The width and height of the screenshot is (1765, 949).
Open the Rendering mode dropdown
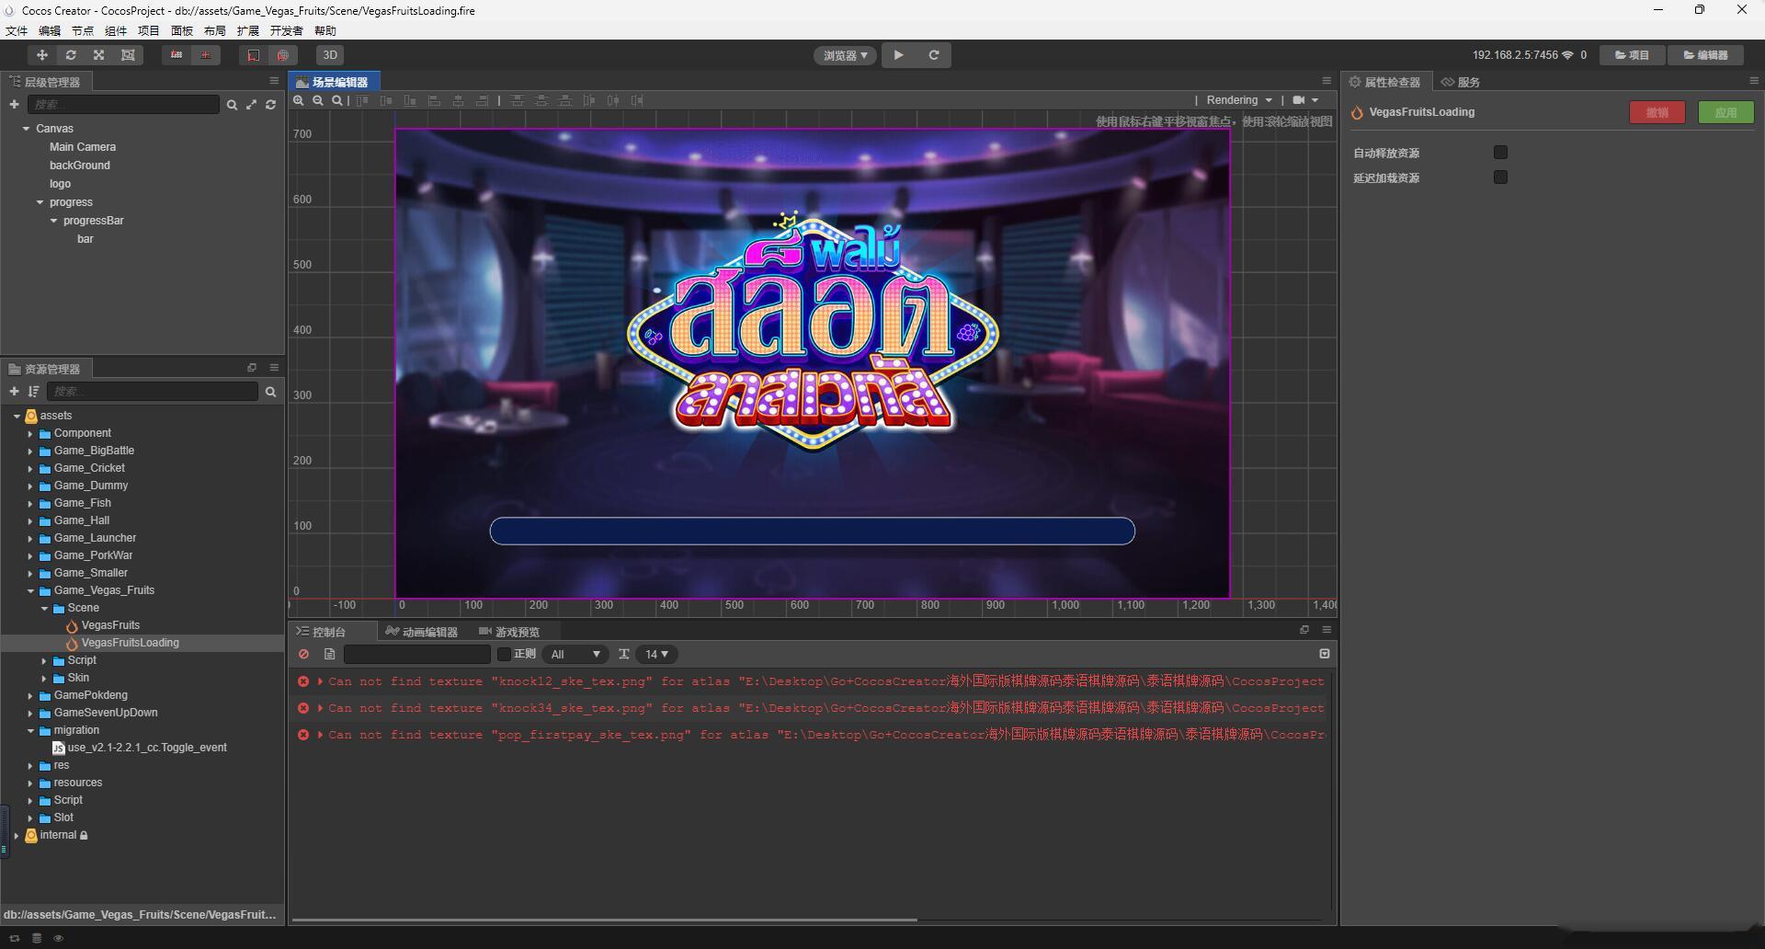1238,100
